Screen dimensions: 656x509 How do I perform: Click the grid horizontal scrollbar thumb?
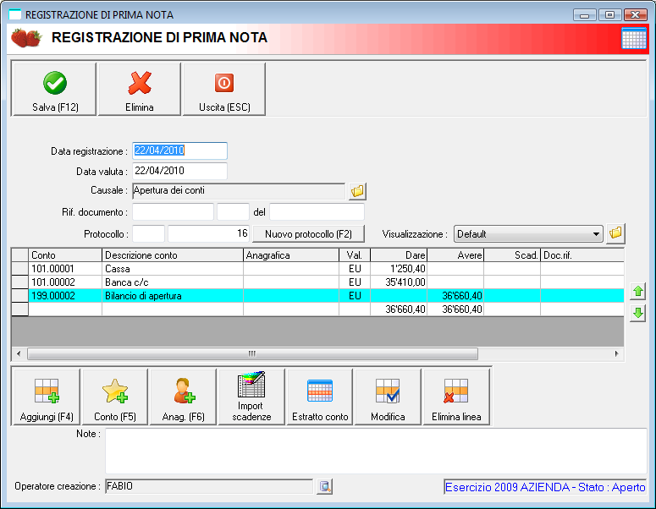tap(252, 354)
